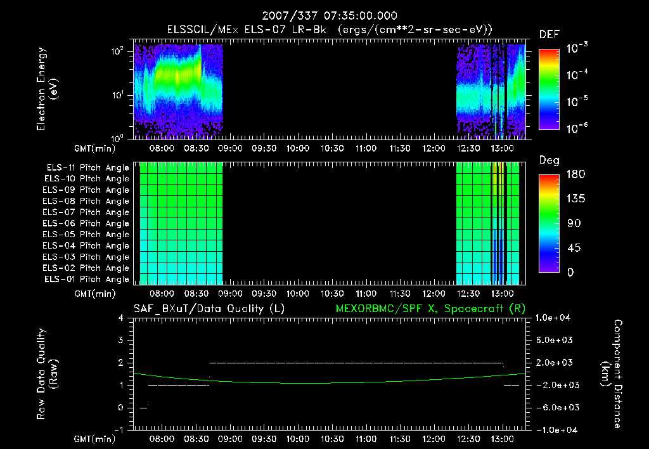Click the 'ELS-09 Pitch Angle' row label
649x449 pixels.
pos(86,190)
